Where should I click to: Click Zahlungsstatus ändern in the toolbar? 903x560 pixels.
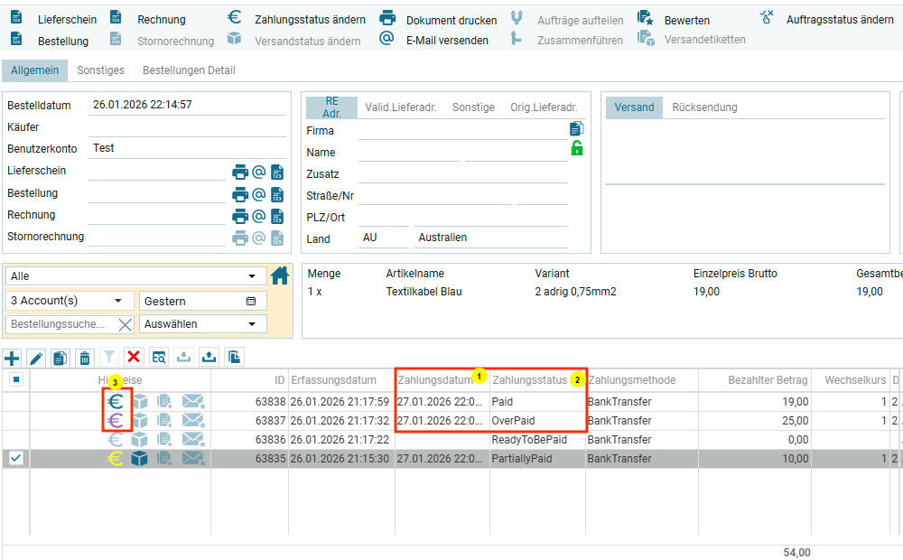(297, 19)
